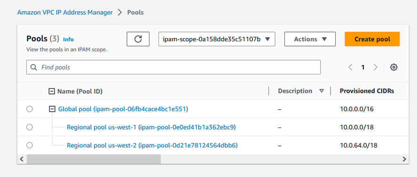Viewport: 417px width, 177px height.
Task: Click the 10.0.0.0/18 CIDR cell
Action: [x=357, y=127]
